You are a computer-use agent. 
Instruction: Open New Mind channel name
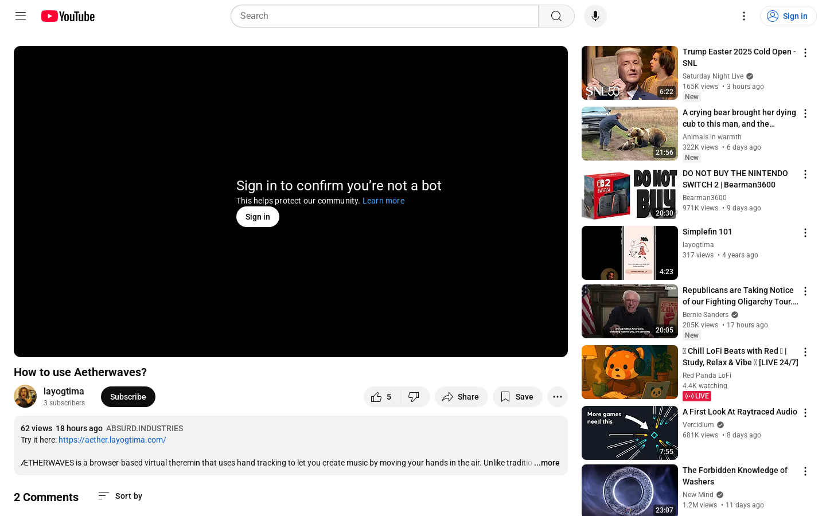pyautogui.click(x=698, y=495)
